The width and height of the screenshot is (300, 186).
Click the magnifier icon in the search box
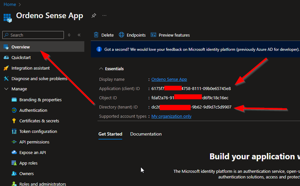point(6,35)
